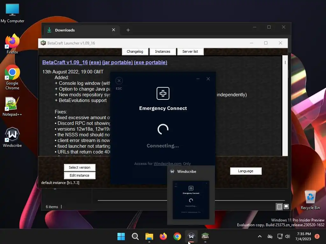Switch to details view in Downloads window

pos(279,207)
